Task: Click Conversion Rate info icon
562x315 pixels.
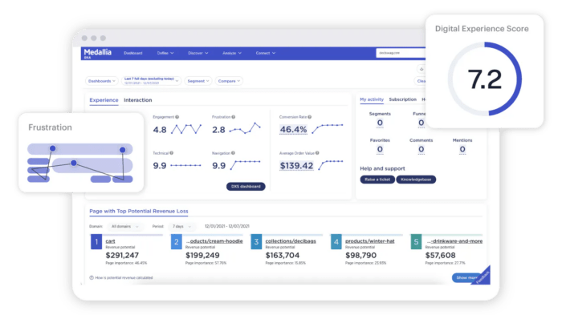Action: 309,117
